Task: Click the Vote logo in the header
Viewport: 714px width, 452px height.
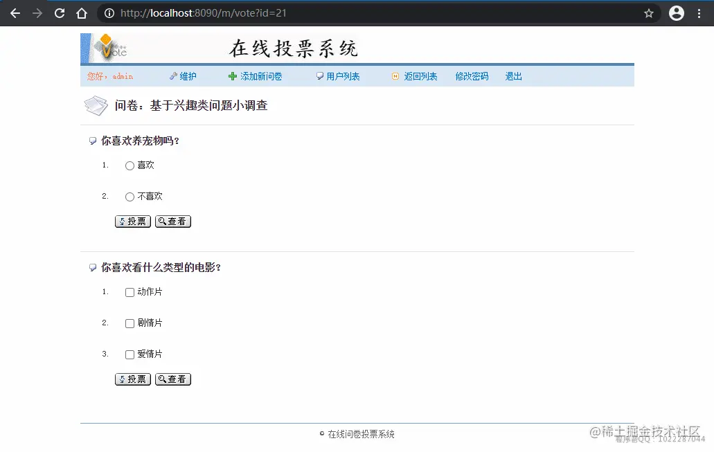Action: tap(111, 47)
